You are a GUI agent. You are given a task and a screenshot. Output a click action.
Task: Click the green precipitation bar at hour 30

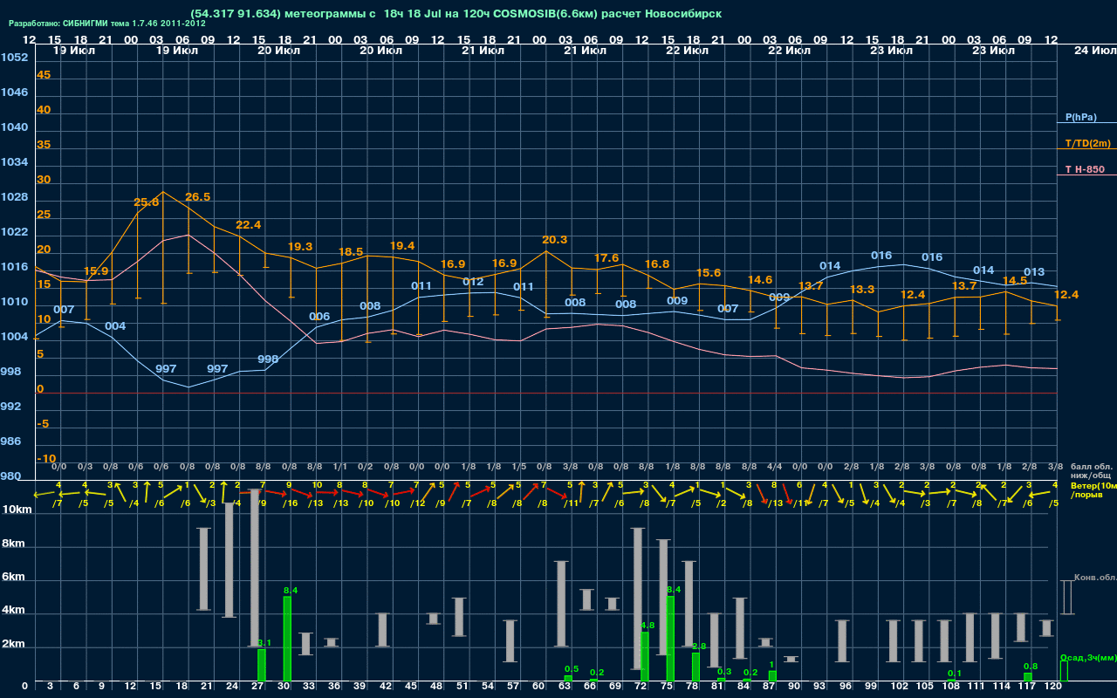click(287, 639)
